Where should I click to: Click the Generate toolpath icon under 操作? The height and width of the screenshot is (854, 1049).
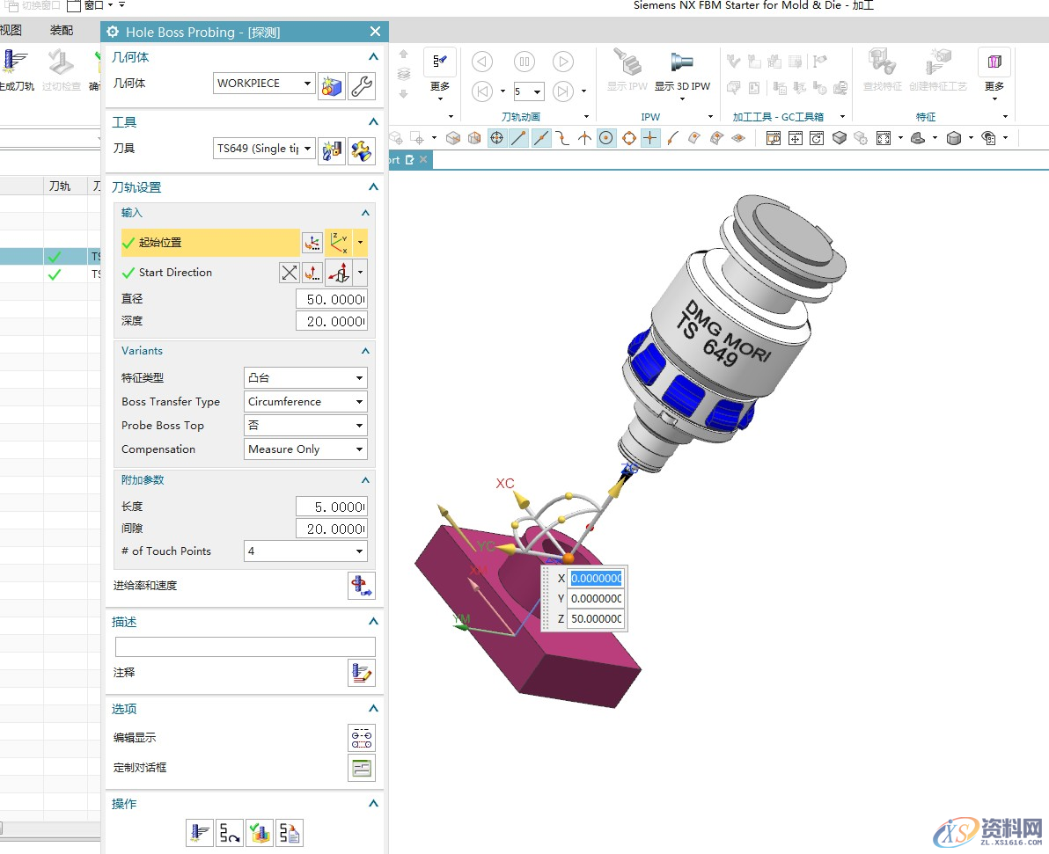pos(199,832)
